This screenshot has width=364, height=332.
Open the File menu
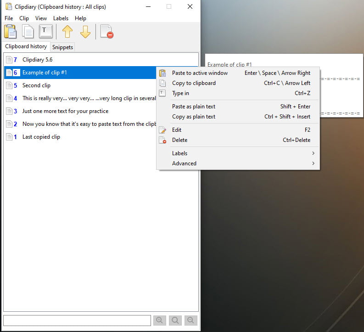click(x=9, y=18)
